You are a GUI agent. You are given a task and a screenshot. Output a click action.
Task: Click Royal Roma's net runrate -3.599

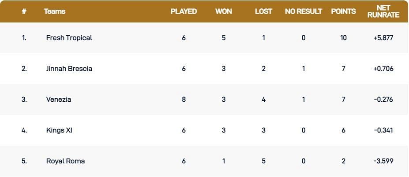tap(383, 161)
